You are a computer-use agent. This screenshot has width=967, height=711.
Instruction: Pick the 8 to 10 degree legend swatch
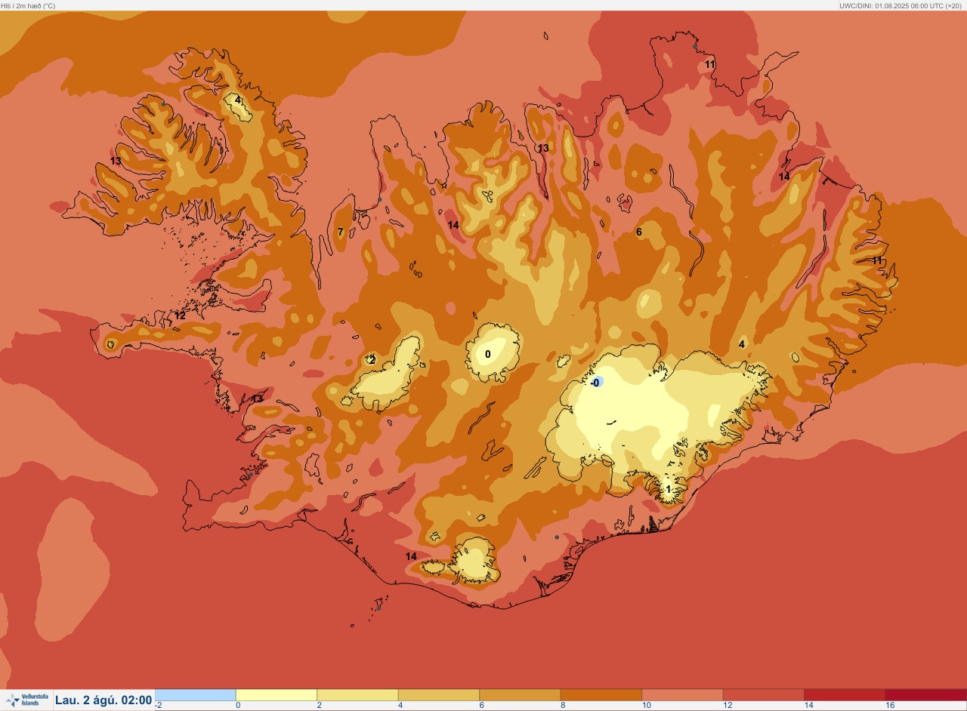[x=601, y=694]
